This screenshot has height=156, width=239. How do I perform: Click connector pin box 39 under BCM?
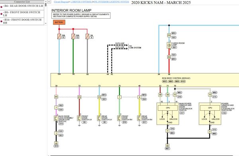click(168, 95)
